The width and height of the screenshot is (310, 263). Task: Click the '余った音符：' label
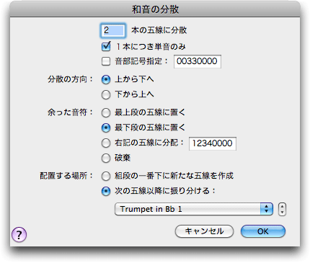[x=71, y=112]
